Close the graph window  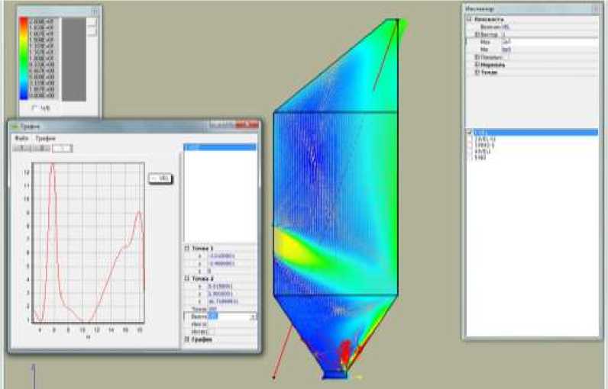(247, 124)
